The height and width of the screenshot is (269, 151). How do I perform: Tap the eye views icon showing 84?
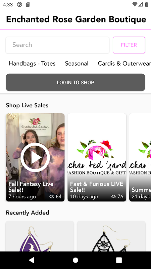pyautogui.click(x=52, y=197)
